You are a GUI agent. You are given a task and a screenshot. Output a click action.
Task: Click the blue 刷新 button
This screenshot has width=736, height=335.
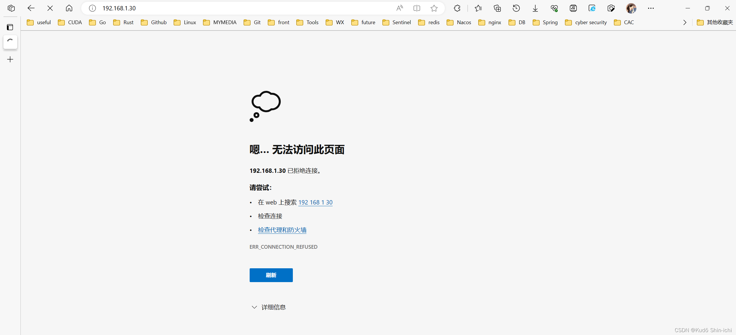271,275
